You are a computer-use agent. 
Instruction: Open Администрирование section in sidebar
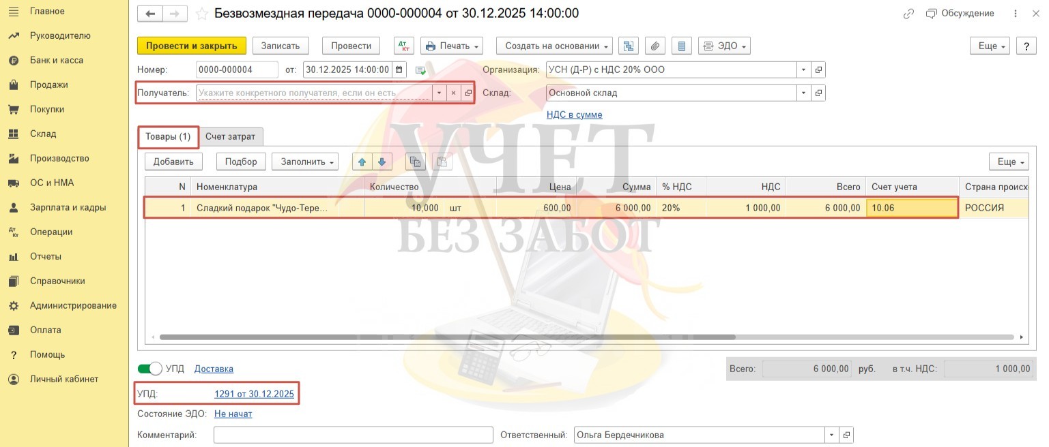coord(73,305)
